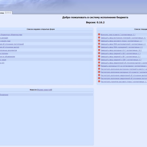
Task: Click red icon beside 'Завершить ввод ПОФ учреждений'
Action: [99, 47]
